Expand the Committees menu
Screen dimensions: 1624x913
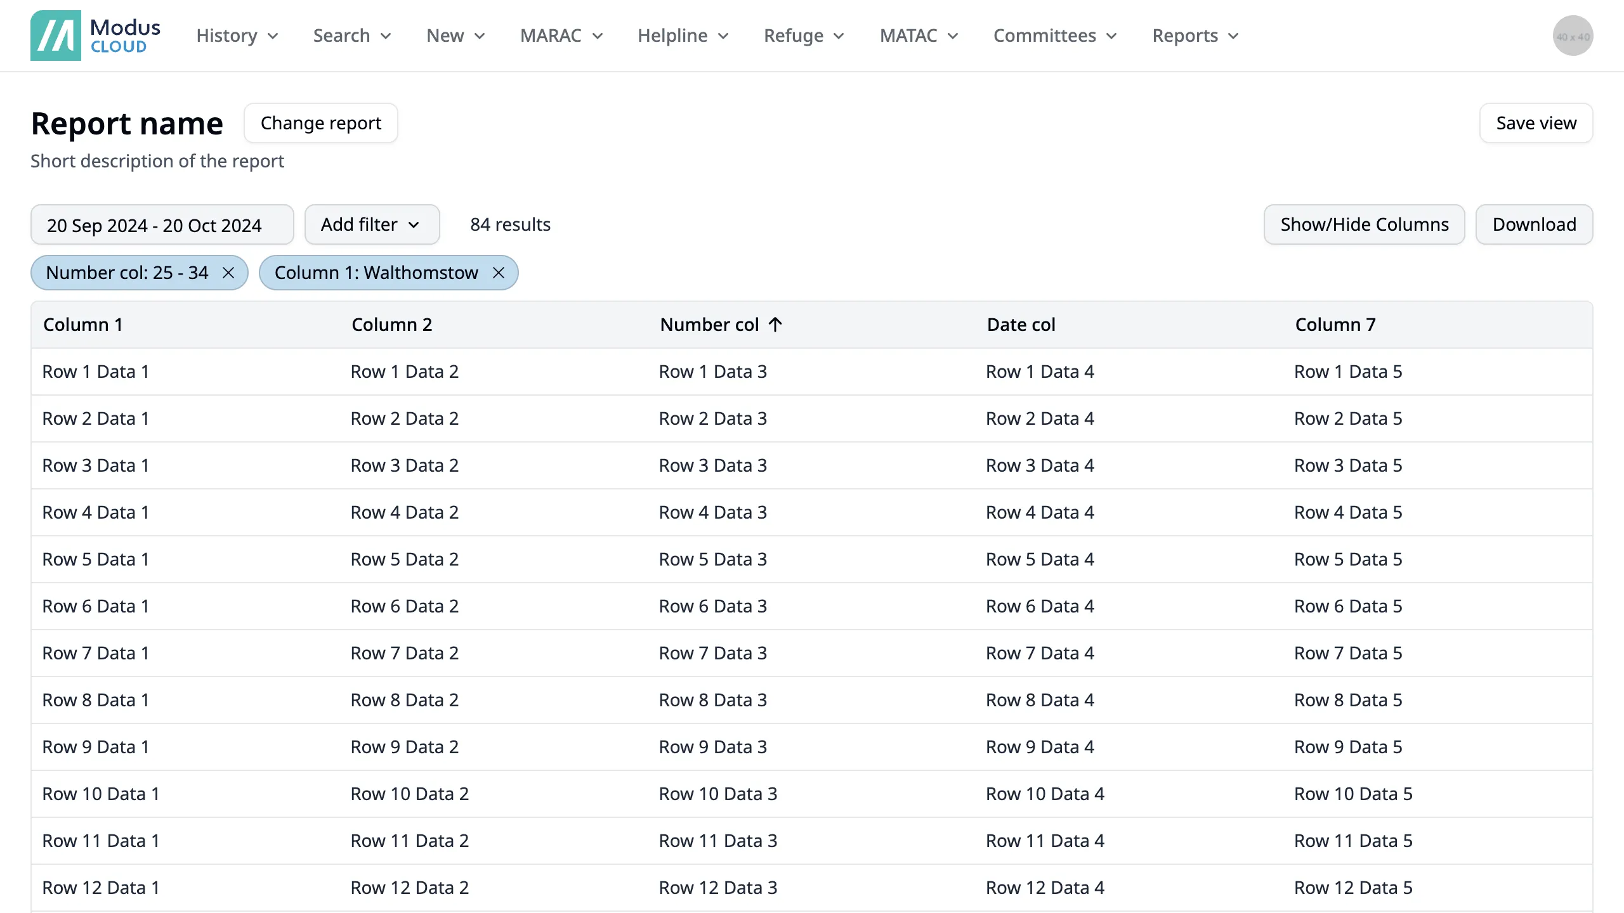[1054, 36]
